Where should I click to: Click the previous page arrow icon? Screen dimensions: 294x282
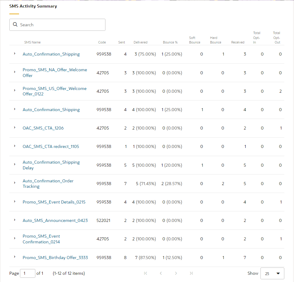point(161,273)
